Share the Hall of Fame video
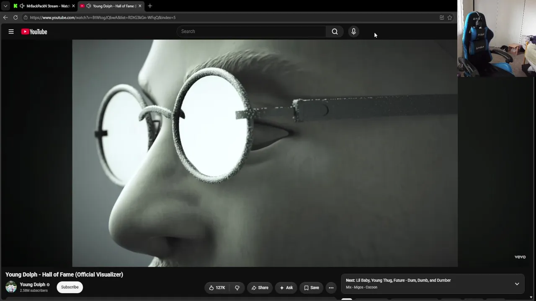The width and height of the screenshot is (536, 301). click(260, 288)
